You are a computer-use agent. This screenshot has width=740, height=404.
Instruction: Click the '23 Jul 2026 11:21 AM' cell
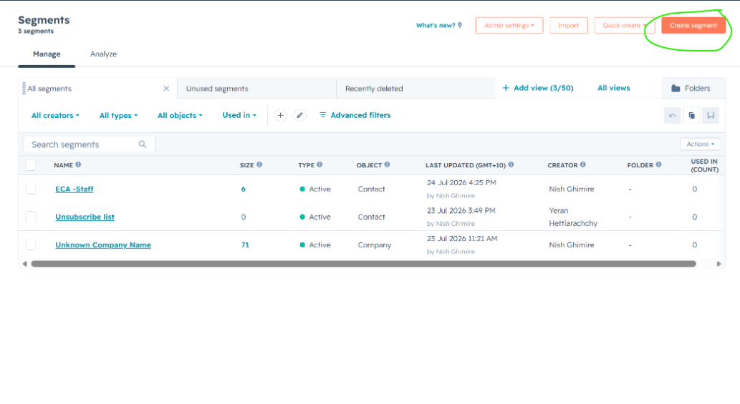pos(462,239)
